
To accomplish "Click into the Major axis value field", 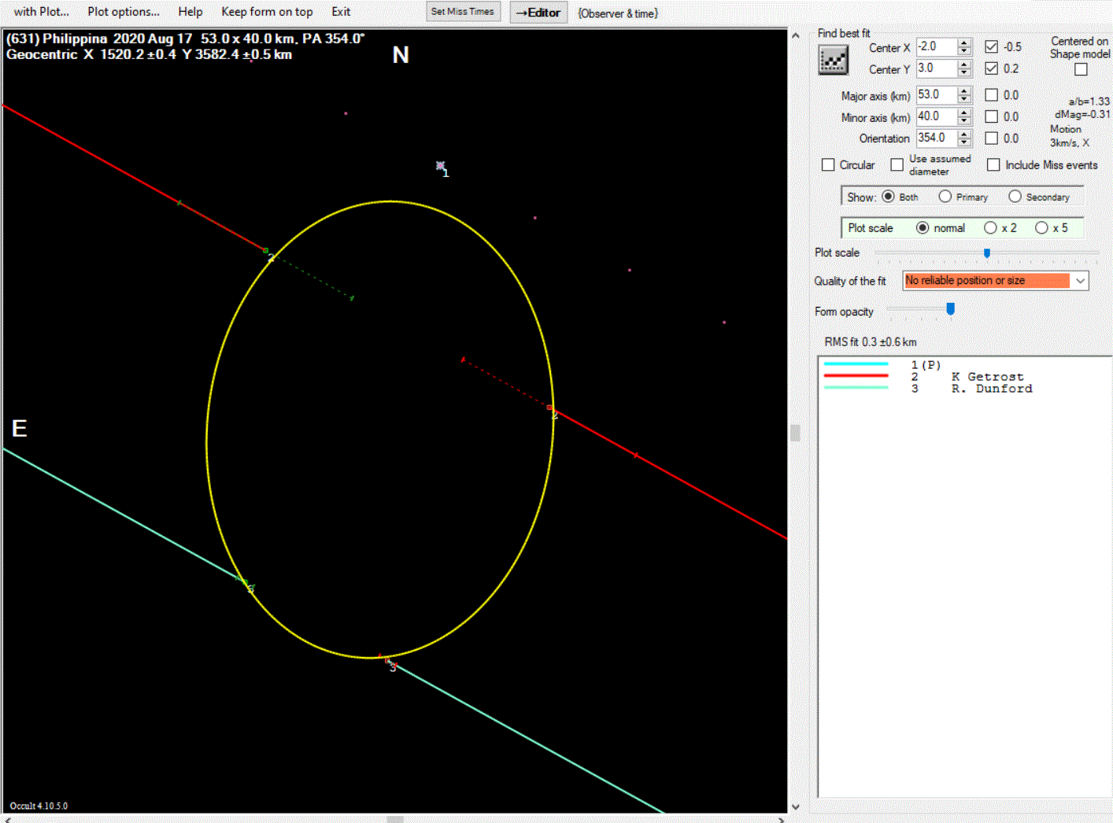I will 936,94.
